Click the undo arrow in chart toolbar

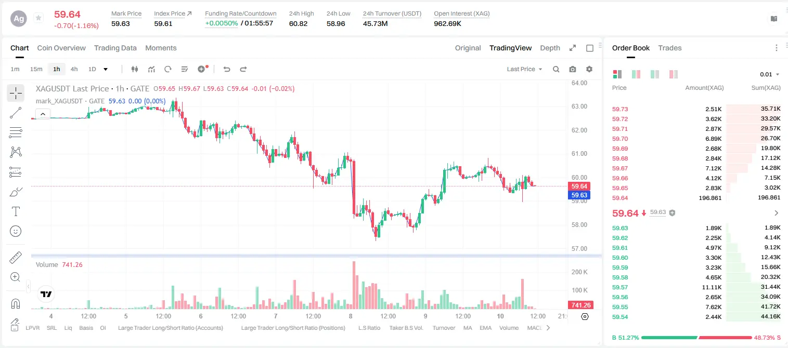click(226, 69)
